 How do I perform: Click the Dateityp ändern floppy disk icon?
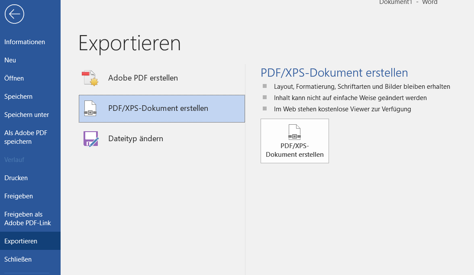click(91, 139)
